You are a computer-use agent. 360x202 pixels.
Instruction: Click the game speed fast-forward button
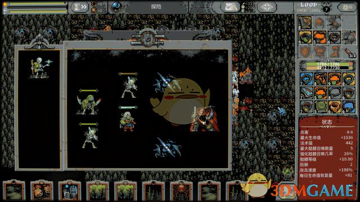[x=80, y=7]
